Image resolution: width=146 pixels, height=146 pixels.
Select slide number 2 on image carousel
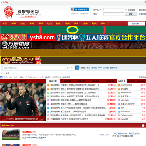click(x=6, y=85)
